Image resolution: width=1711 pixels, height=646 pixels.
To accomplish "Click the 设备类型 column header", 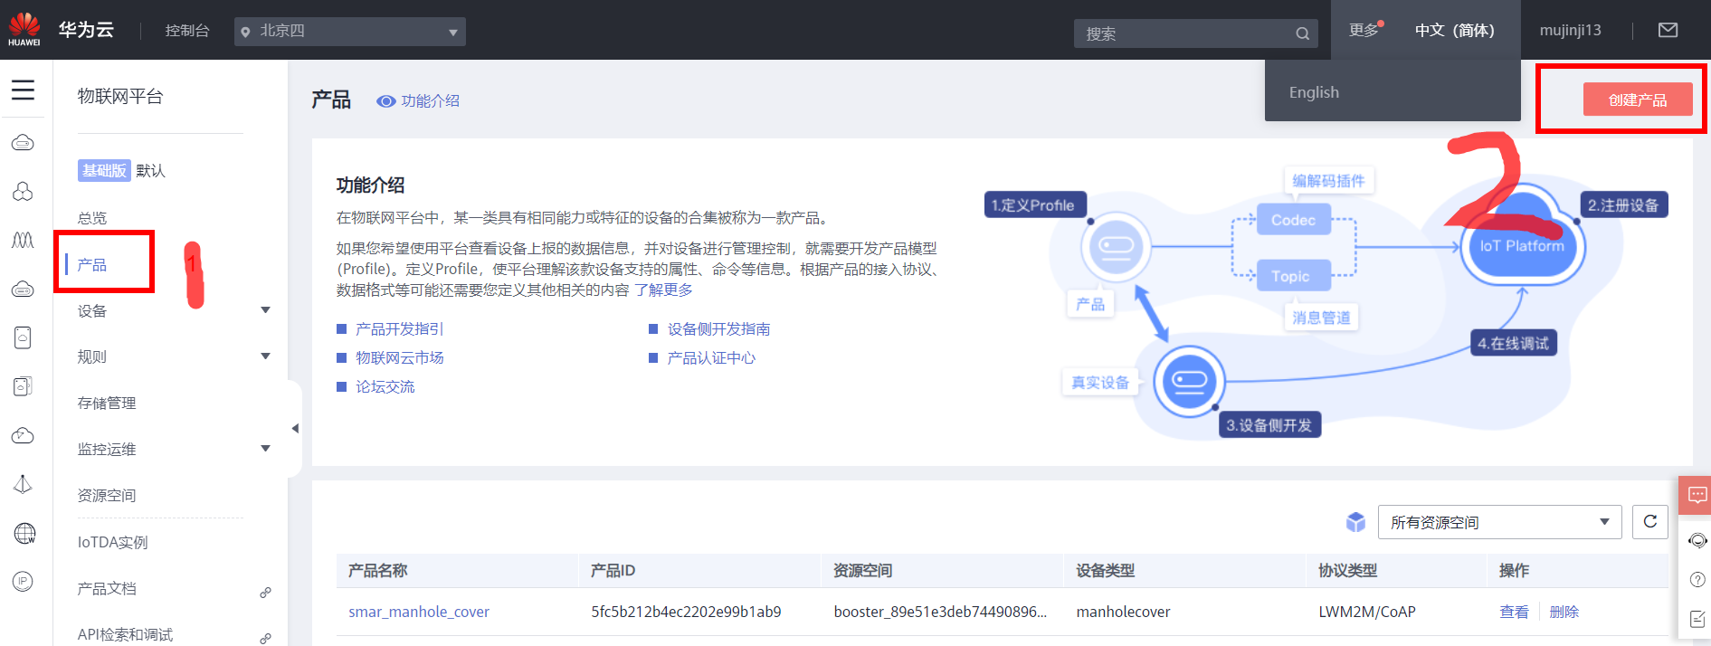I will pos(1105,571).
